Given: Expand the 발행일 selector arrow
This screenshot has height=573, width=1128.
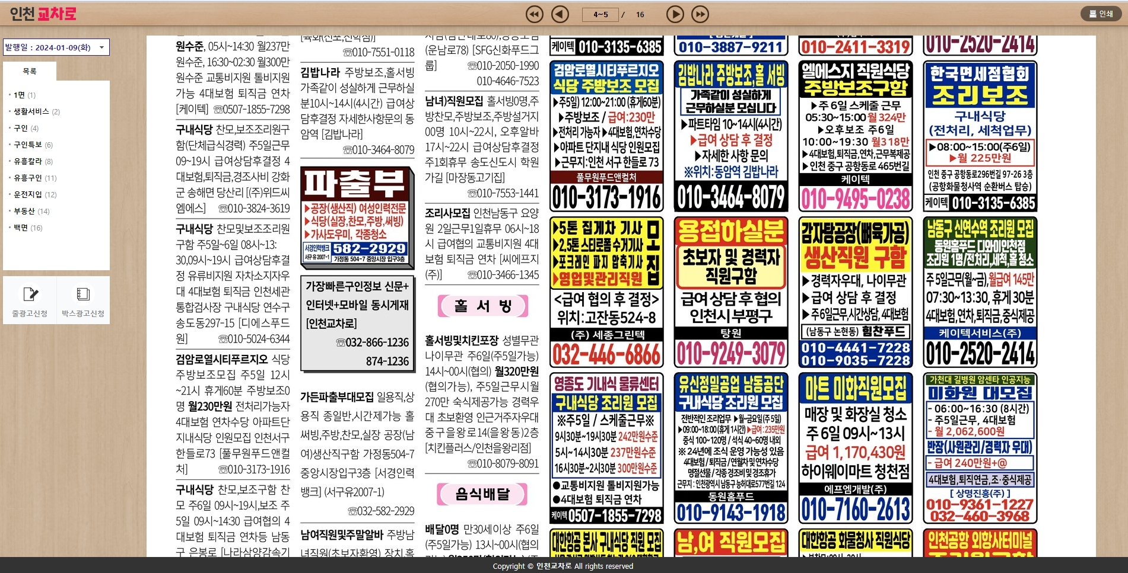Looking at the screenshot, I should click(x=103, y=47).
